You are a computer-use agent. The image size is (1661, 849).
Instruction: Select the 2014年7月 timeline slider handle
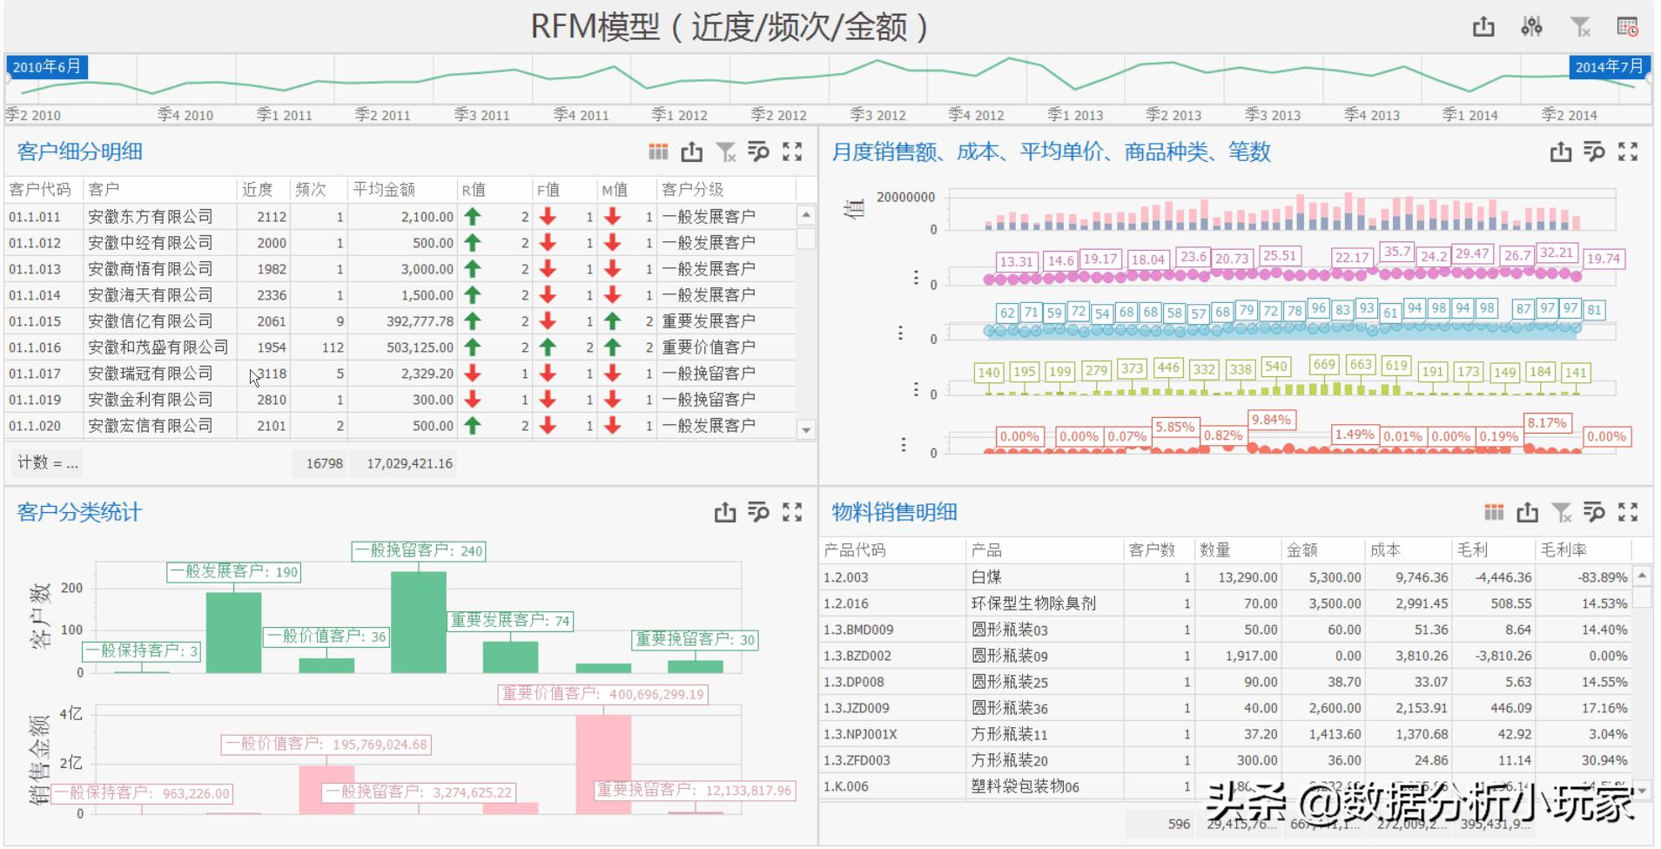[1609, 65]
